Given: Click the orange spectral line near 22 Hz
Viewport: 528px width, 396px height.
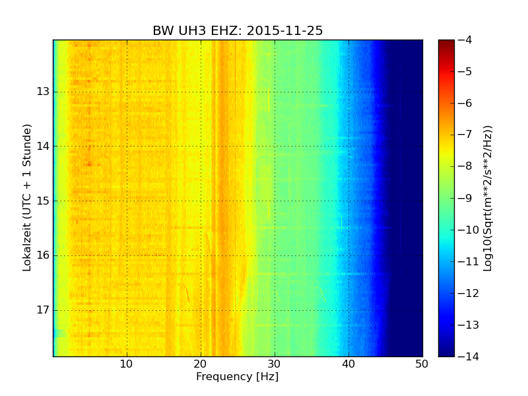Looking at the screenshot, I should [x=213, y=198].
